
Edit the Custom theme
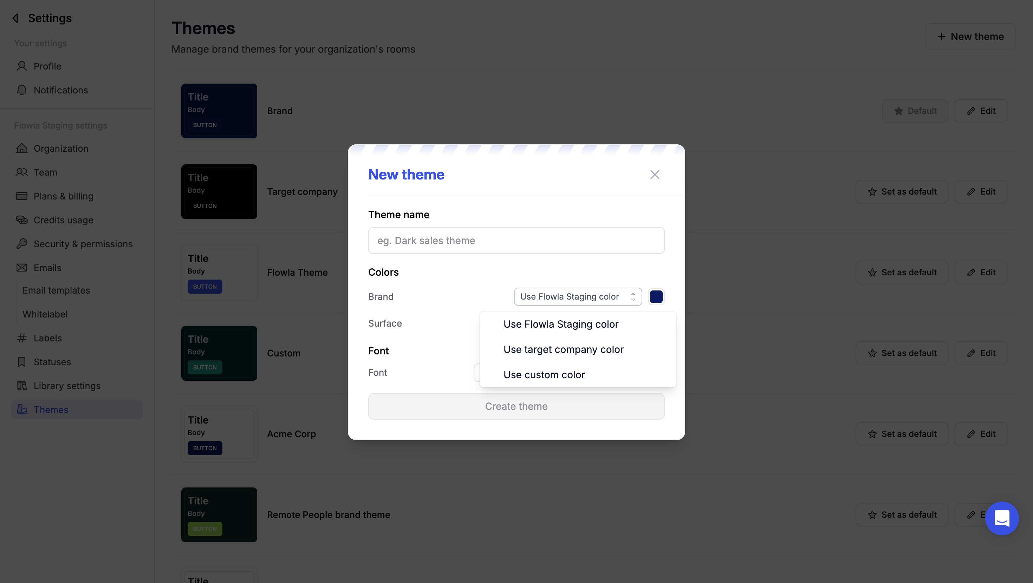pos(980,353)
